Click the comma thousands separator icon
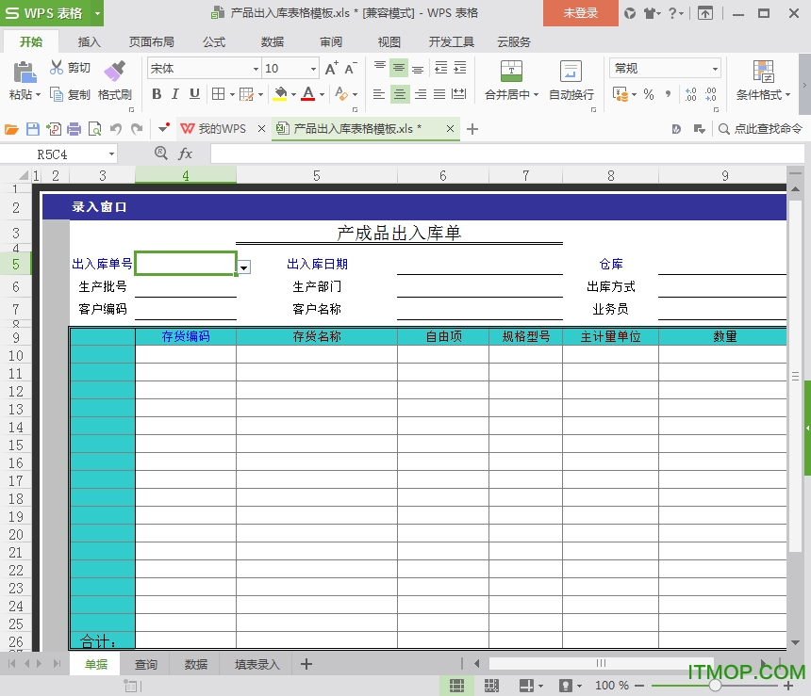811x696 pixels. pyautogui.click(x=669, y=94)
